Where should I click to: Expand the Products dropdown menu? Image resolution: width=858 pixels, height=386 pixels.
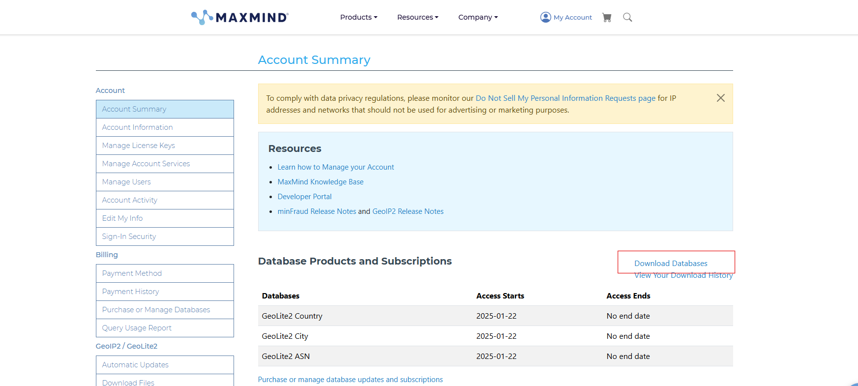[358, 17]
